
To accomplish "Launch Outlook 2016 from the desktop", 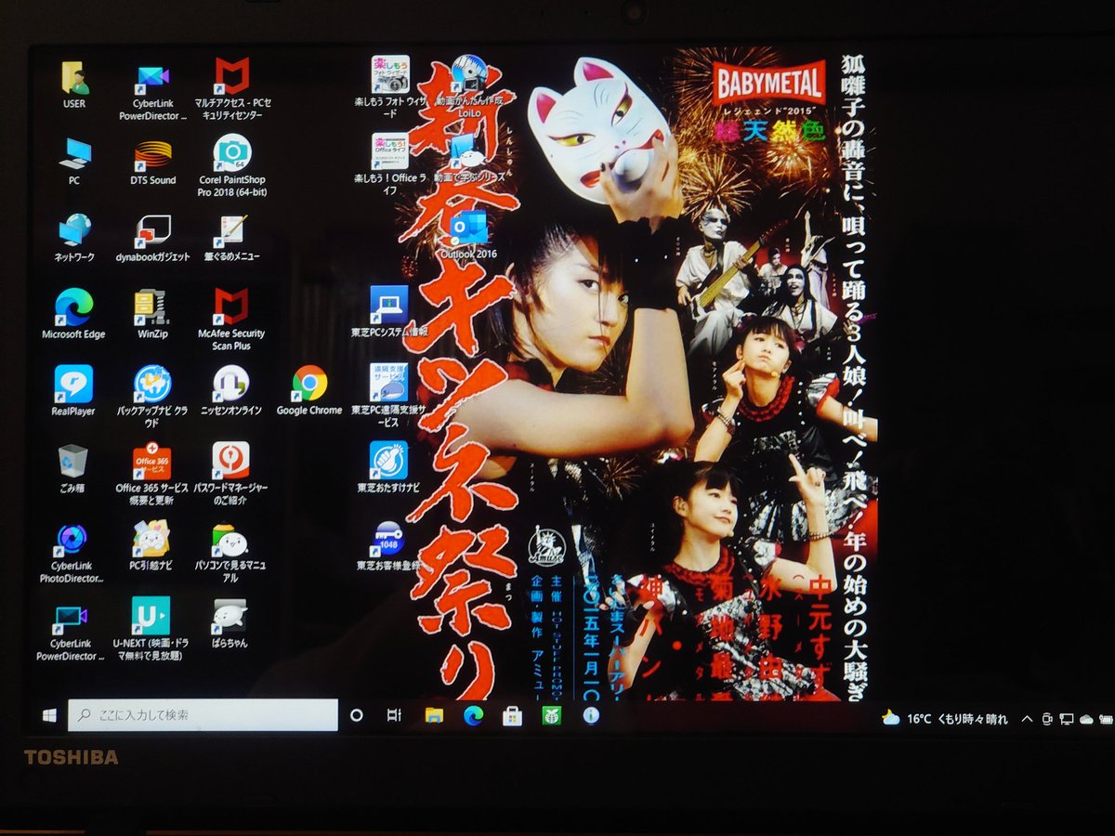I will point(468,236).
